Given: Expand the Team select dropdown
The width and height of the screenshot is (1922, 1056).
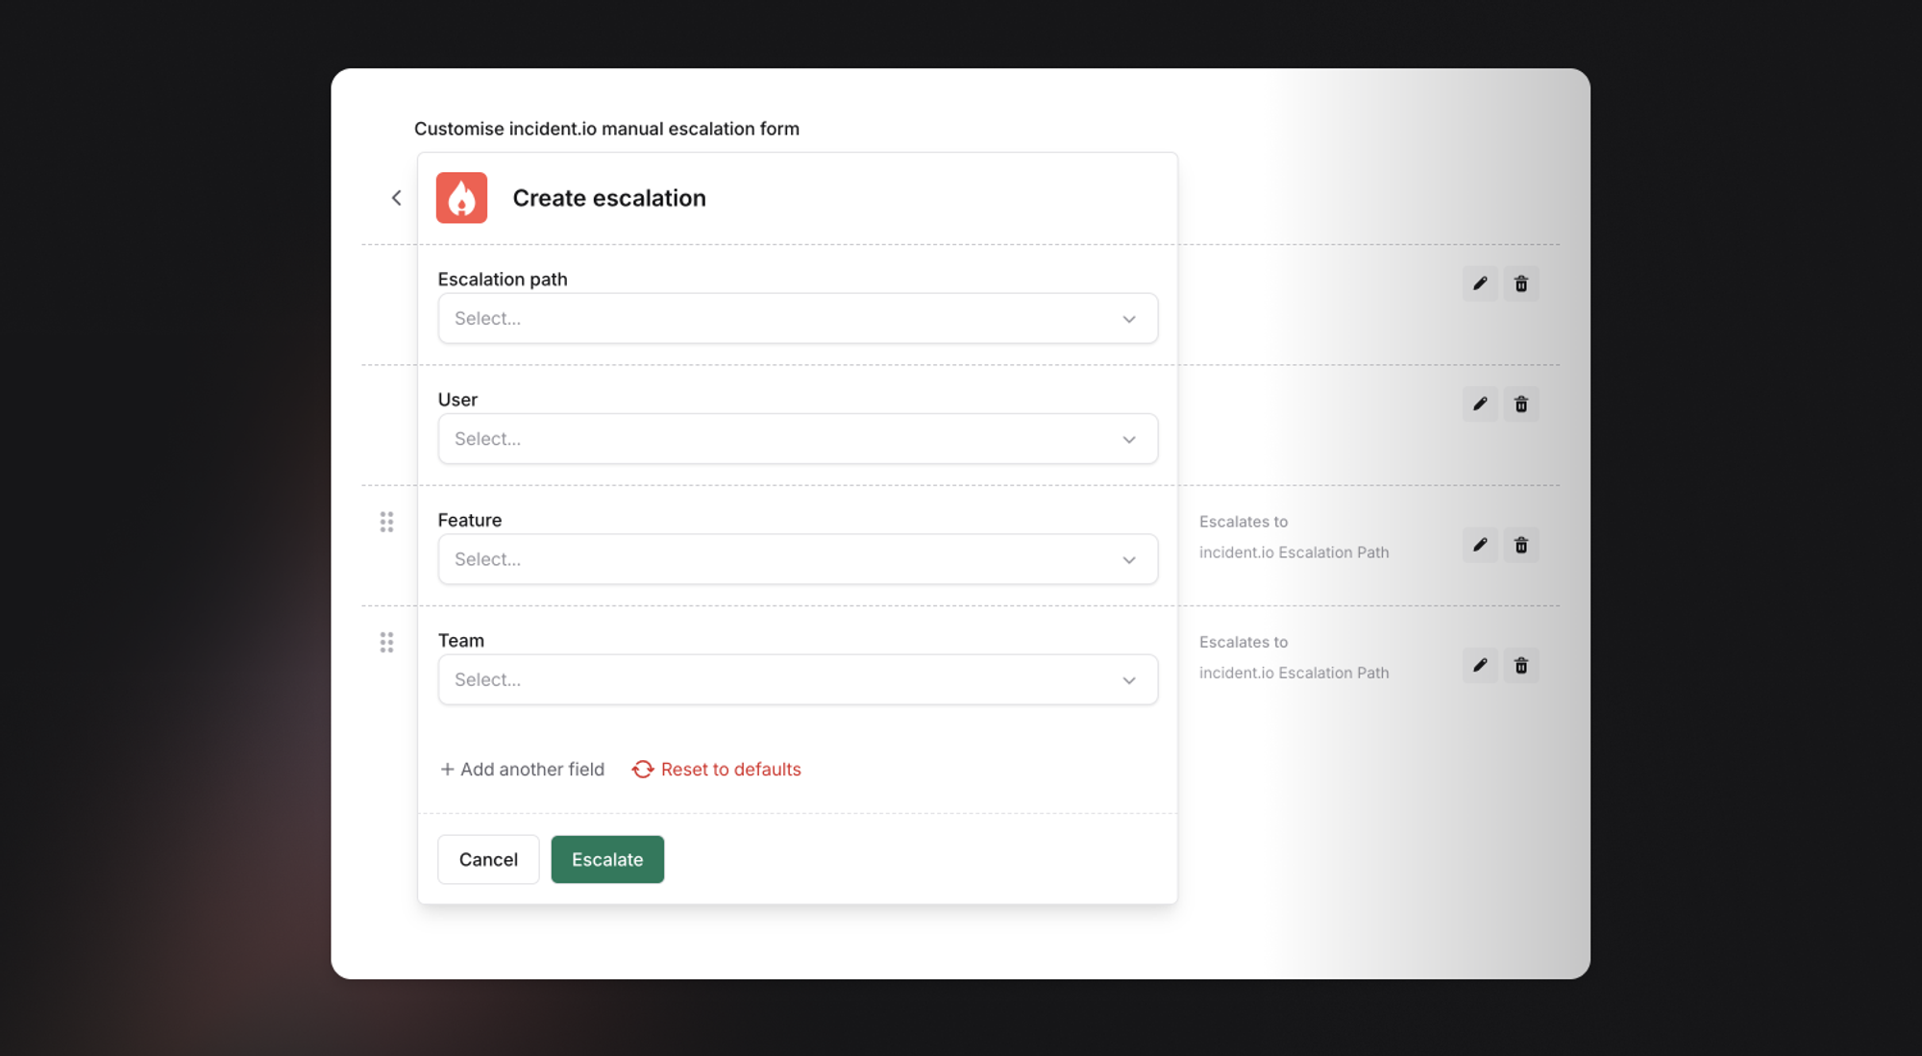Looking at the screenshot, I should [797, 679].
